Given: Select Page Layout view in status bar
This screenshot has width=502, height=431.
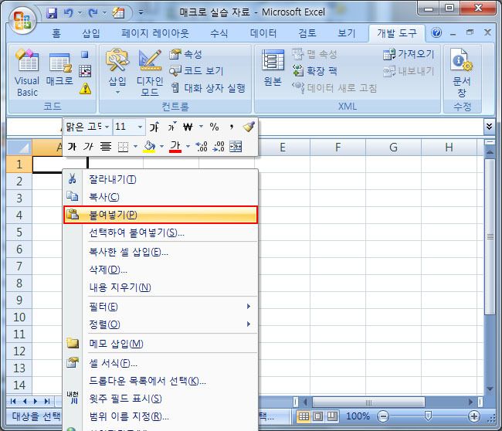Looking at the screenshot, I should (318, 416).
